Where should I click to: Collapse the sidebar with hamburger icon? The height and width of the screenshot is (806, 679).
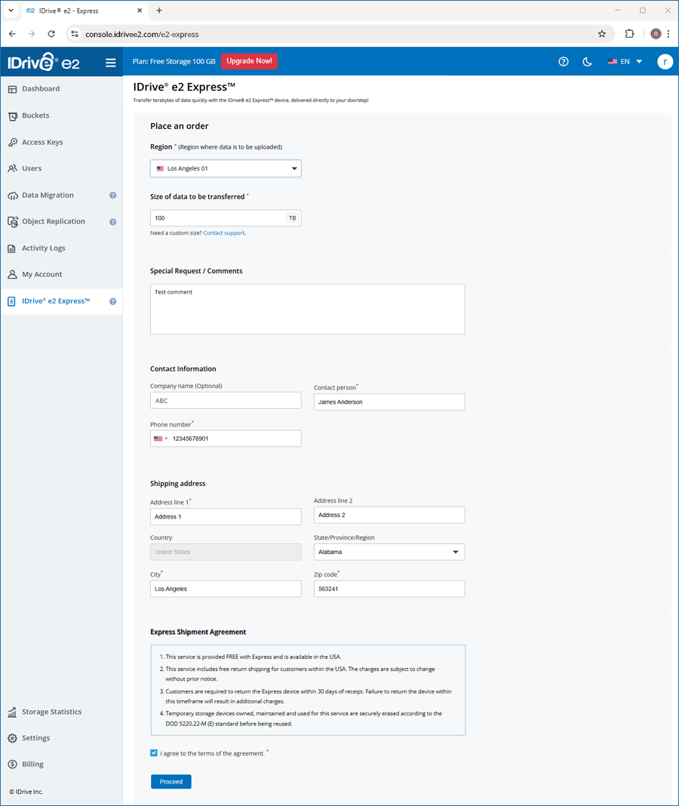coord(110,63)
